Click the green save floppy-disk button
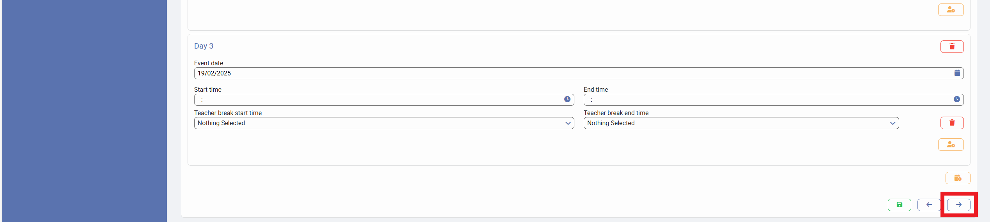The width and height of the screenshot is (990, 222). coord(899,205)
